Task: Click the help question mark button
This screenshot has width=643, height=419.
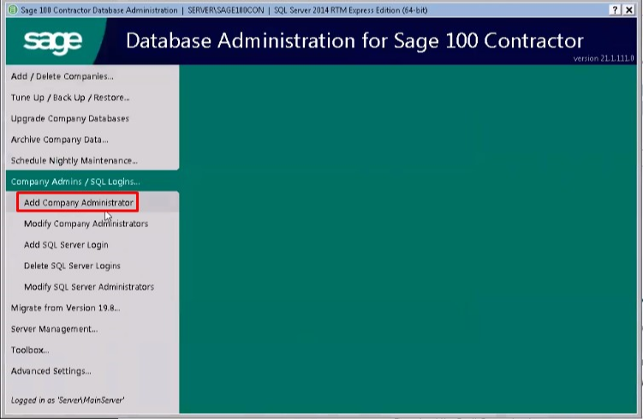Action: (615, 9)
